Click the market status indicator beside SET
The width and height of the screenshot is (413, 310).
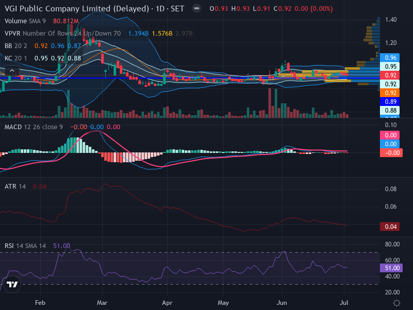(197, 8)
